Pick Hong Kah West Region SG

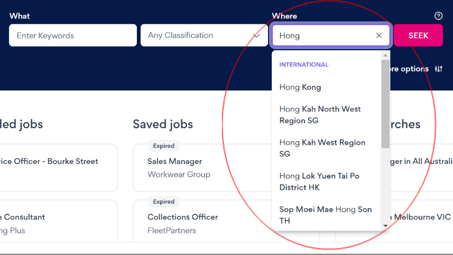click(x=322, y=148)
